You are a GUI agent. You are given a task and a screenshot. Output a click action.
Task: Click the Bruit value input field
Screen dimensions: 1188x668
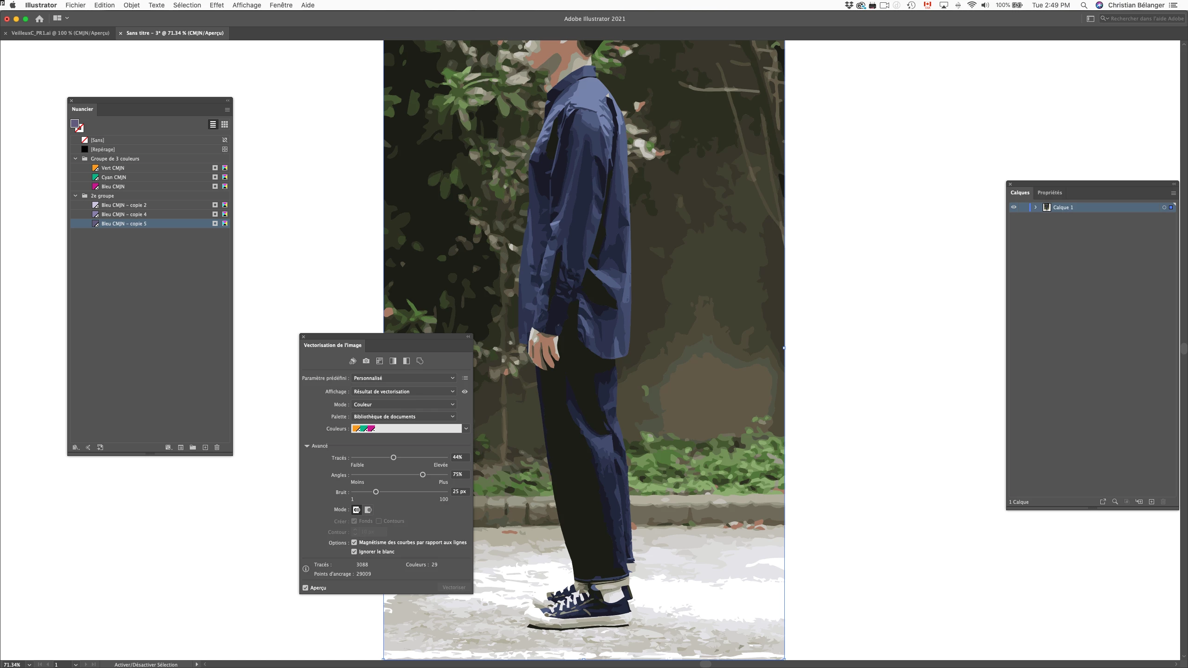[x=459, y=492]
